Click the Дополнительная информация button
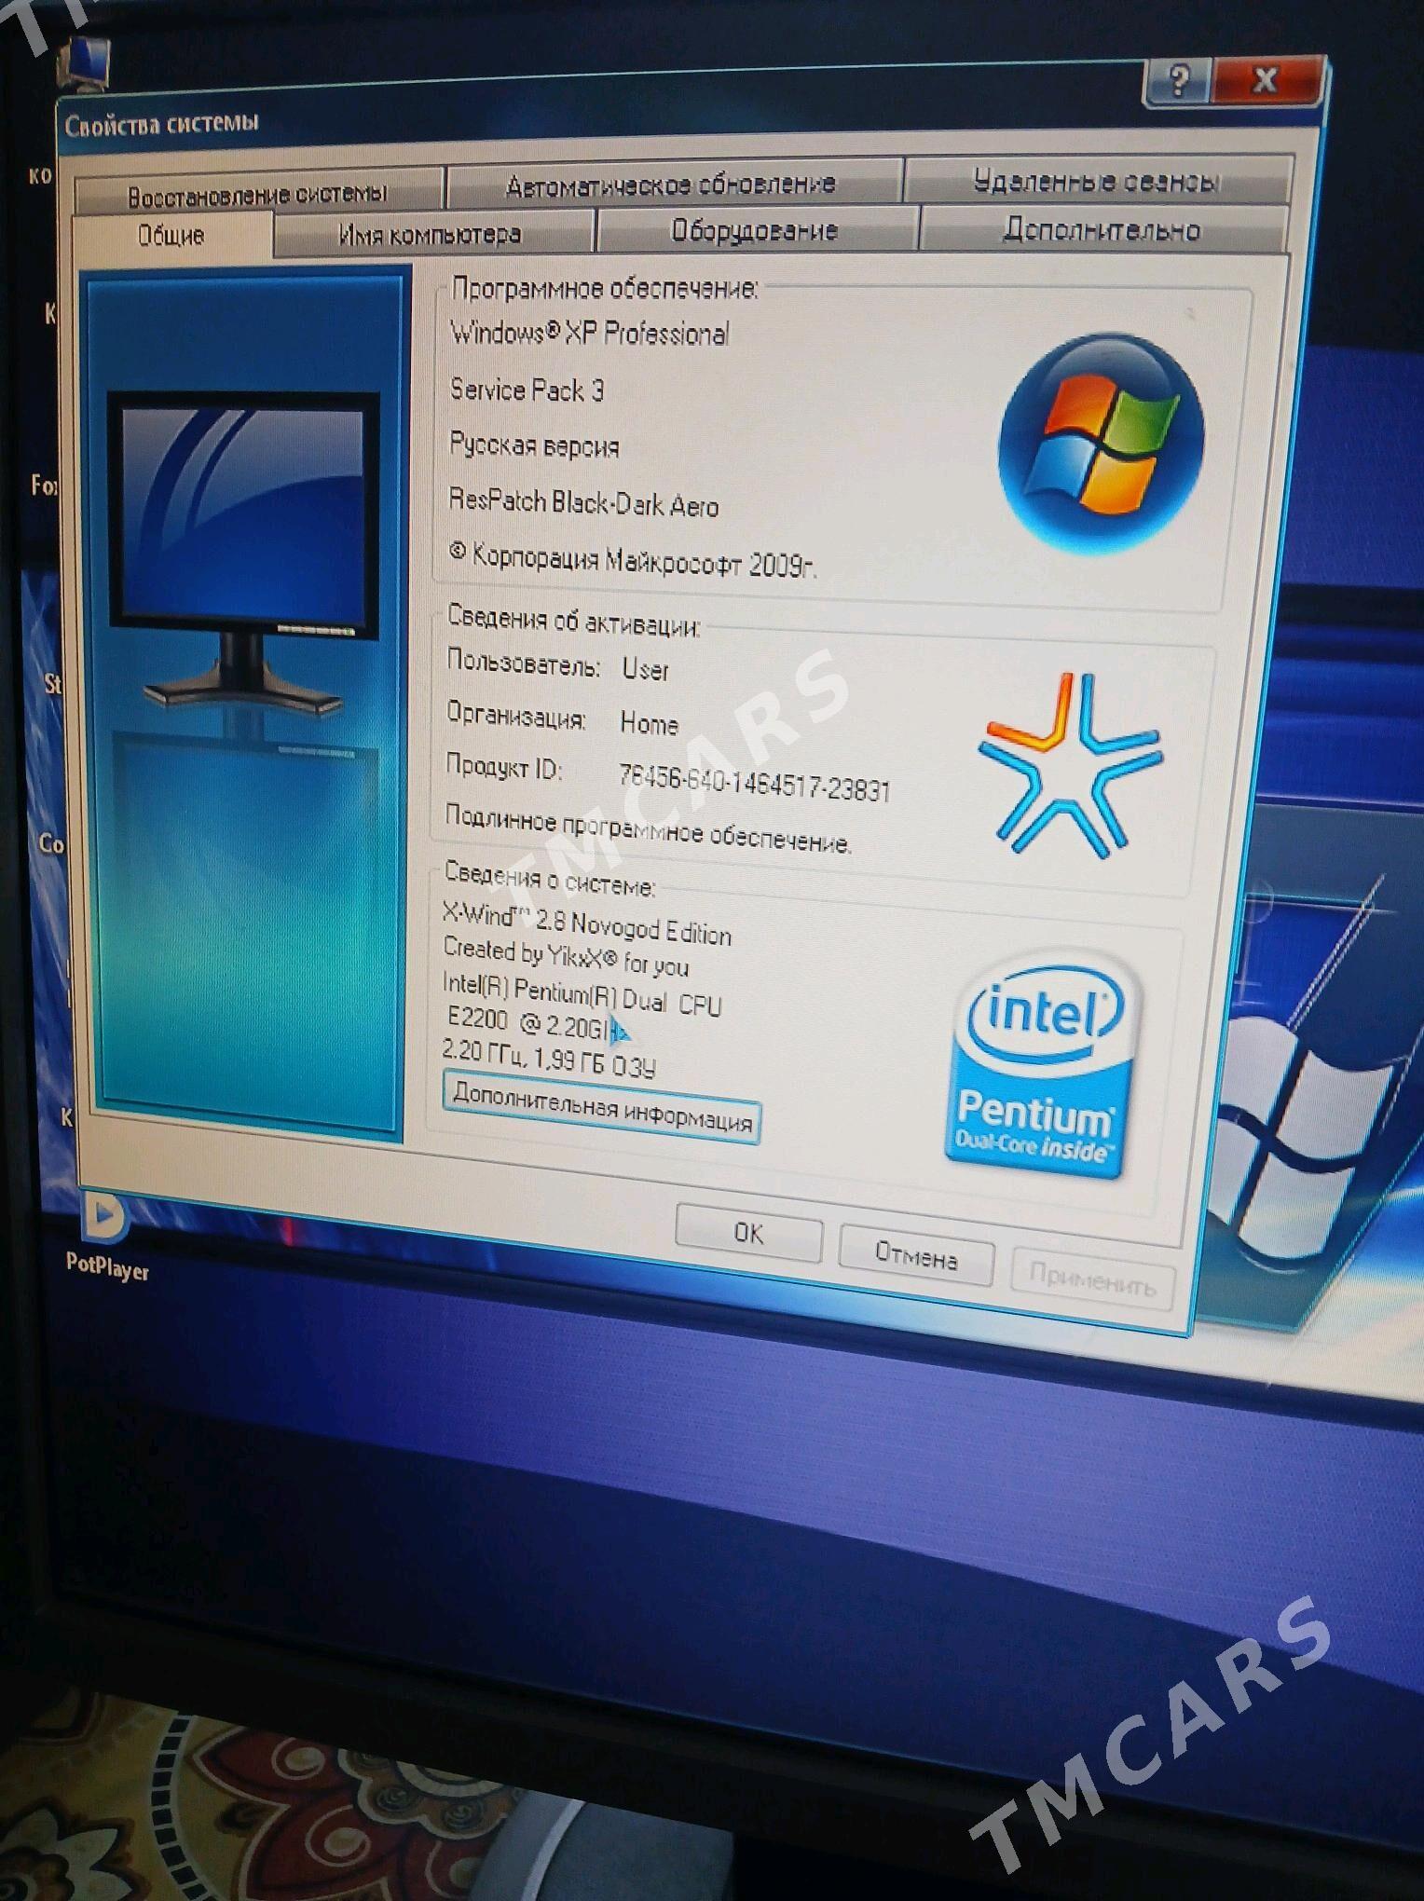1424x1901 pixels. pyautogui.click(x=602, y=1107)
